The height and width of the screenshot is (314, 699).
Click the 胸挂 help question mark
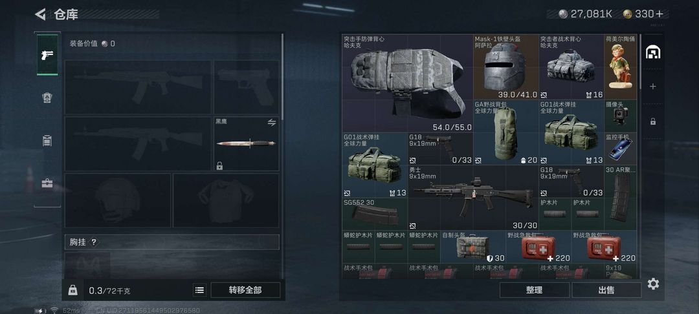click(x=94, y=242)
